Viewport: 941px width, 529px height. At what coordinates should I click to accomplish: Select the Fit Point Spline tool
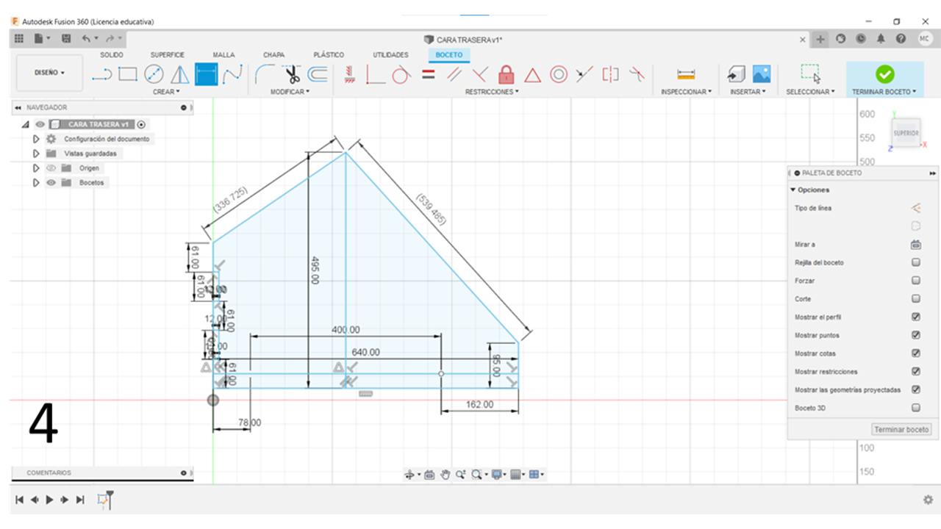coord(232,74)
